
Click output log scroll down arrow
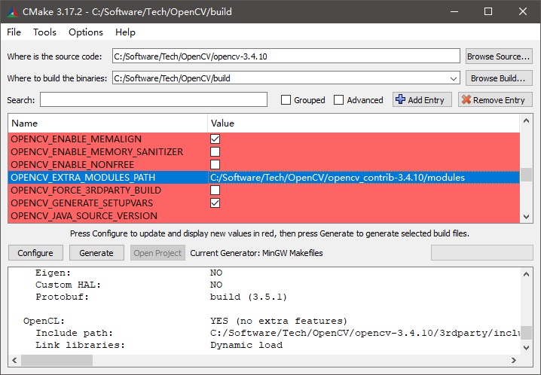[x=526, y=348]
